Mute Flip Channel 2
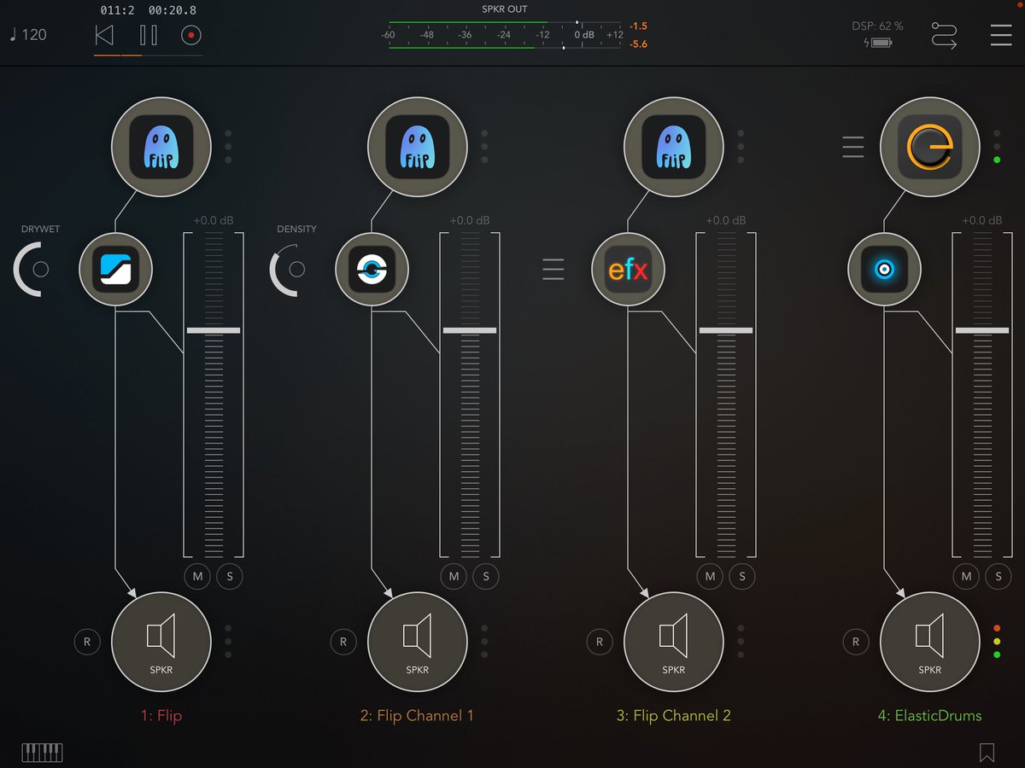 [711, 577]
